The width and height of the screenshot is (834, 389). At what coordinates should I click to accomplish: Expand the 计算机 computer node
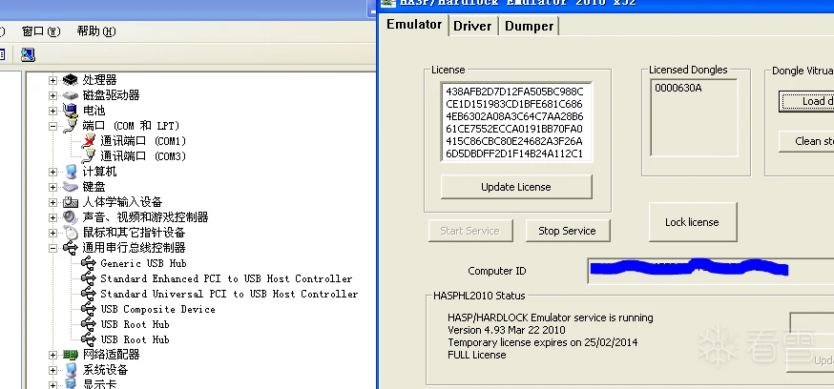52,172
